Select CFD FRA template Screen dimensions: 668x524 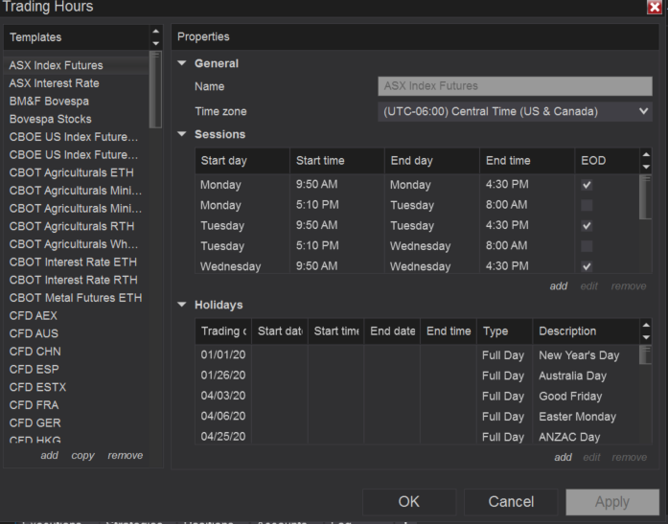tap(77, 405)
